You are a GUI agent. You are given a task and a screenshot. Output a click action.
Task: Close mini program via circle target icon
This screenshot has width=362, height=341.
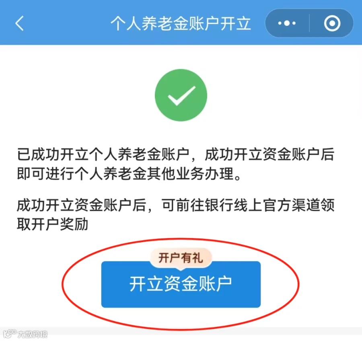click(x=332, y=23)
